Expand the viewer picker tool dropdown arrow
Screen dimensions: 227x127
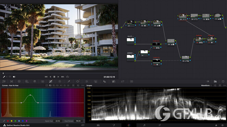[7, 77]
